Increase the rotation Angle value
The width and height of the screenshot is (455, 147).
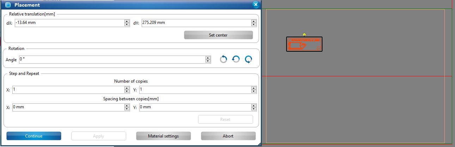208,58
